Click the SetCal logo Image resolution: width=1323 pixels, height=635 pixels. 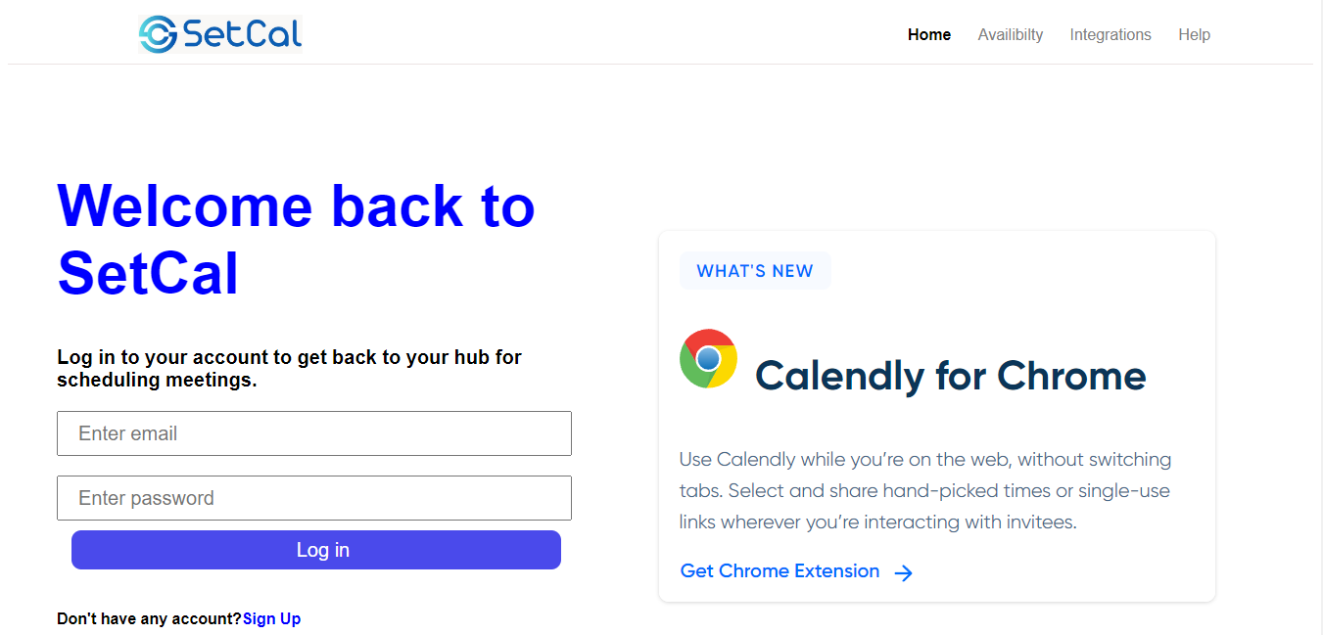219,32
